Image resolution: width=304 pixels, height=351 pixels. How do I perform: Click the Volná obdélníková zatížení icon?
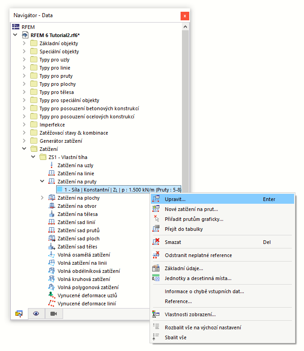point(51,271)
